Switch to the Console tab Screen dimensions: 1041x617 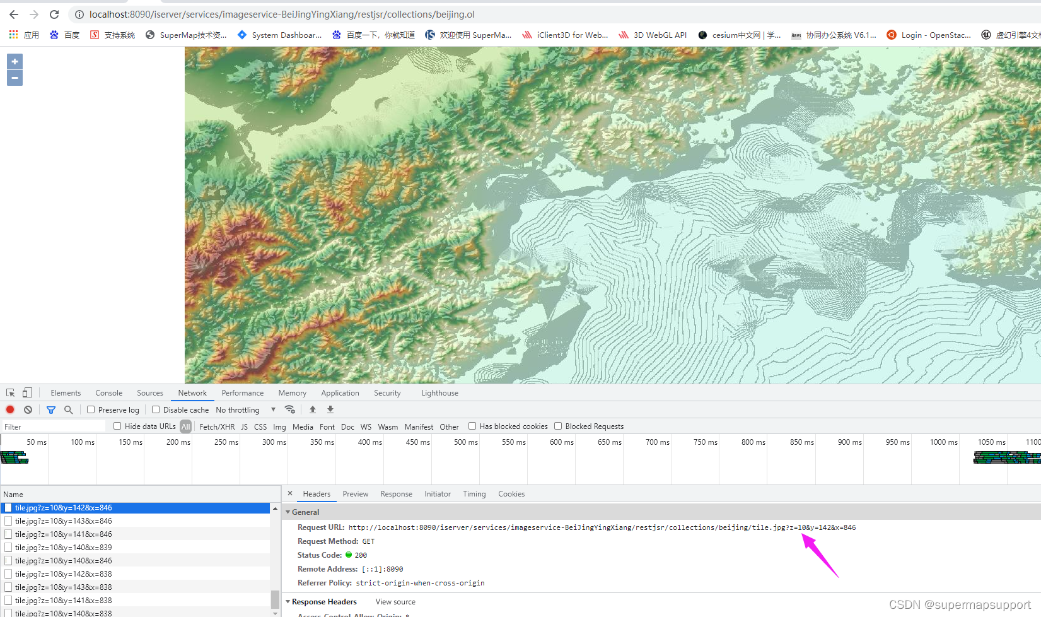pos(108,392)
